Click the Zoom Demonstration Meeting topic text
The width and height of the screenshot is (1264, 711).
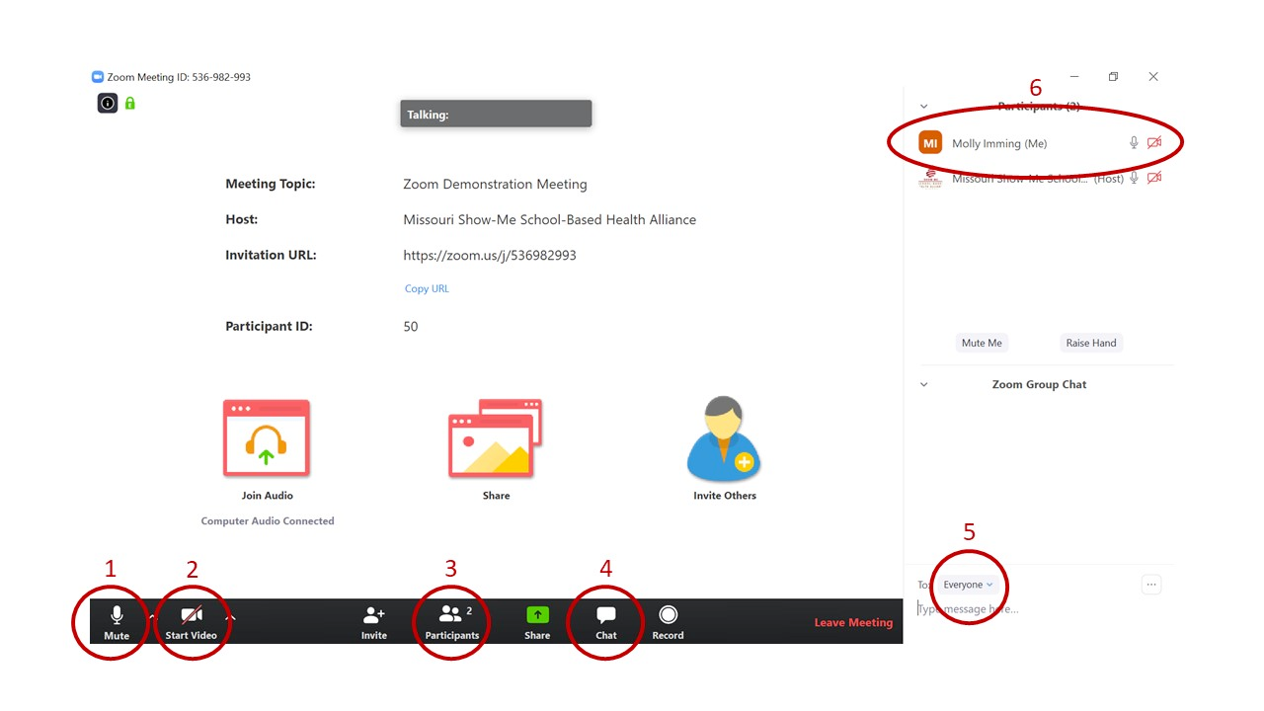[495, 184]
